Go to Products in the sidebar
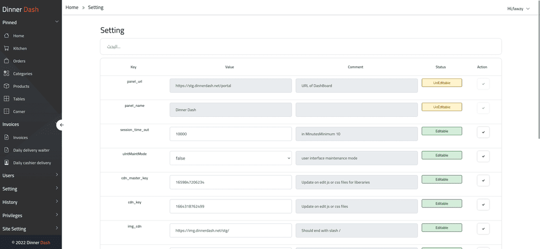The height and width of the screenshot is (249, 540). 21,86
